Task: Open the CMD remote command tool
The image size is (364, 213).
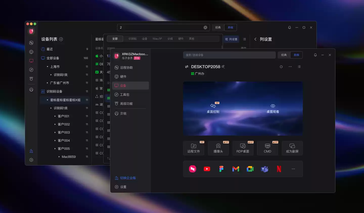Action: pyautogui.click(x=267, y=148)
